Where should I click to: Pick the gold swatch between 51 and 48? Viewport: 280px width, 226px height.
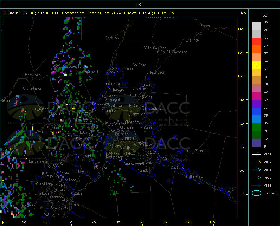(x=256, y=73)
